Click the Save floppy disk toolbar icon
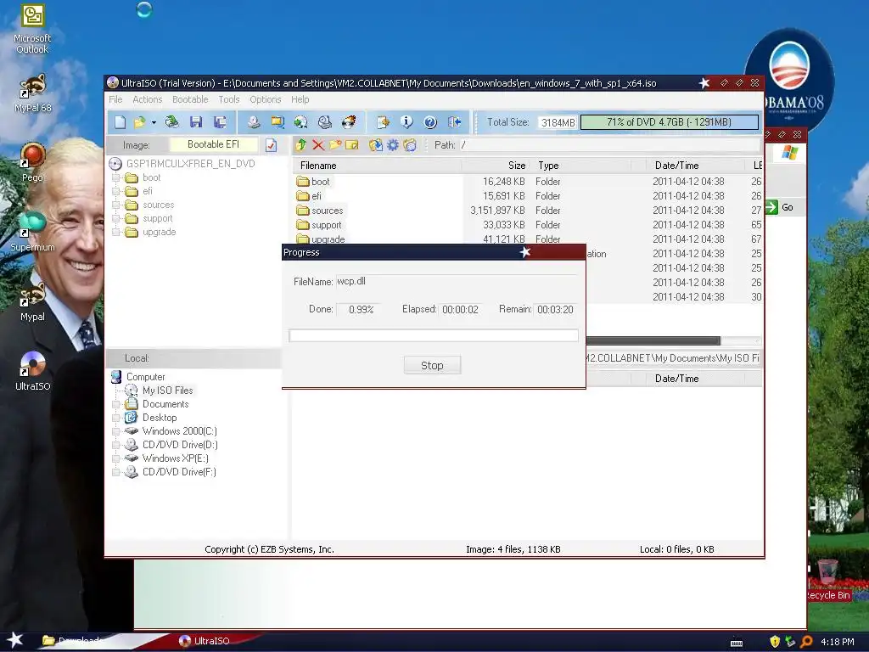 [x=196, y=122]
